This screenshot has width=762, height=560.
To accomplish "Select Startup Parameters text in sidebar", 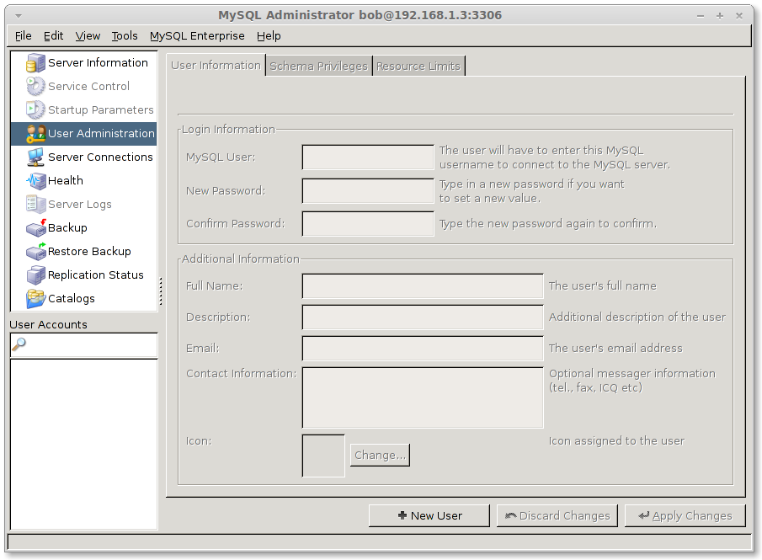I will (x=100, y=109).
